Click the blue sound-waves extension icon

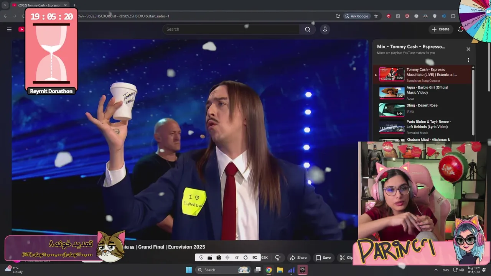[x=444, y=16]
